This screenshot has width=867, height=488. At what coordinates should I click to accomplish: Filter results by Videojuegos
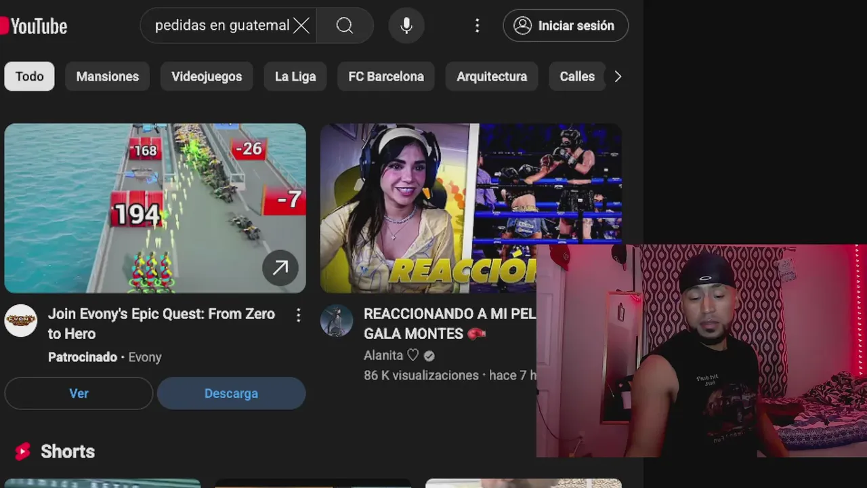[207, 77]
